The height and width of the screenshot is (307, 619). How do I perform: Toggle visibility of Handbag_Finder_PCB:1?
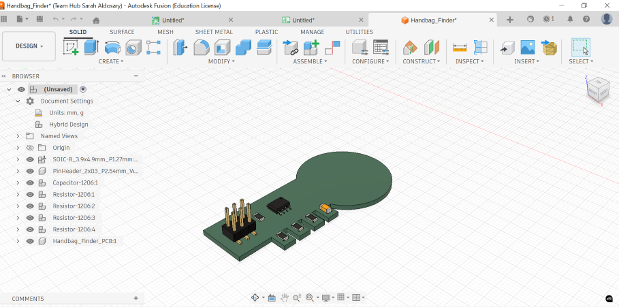(30, 241)
